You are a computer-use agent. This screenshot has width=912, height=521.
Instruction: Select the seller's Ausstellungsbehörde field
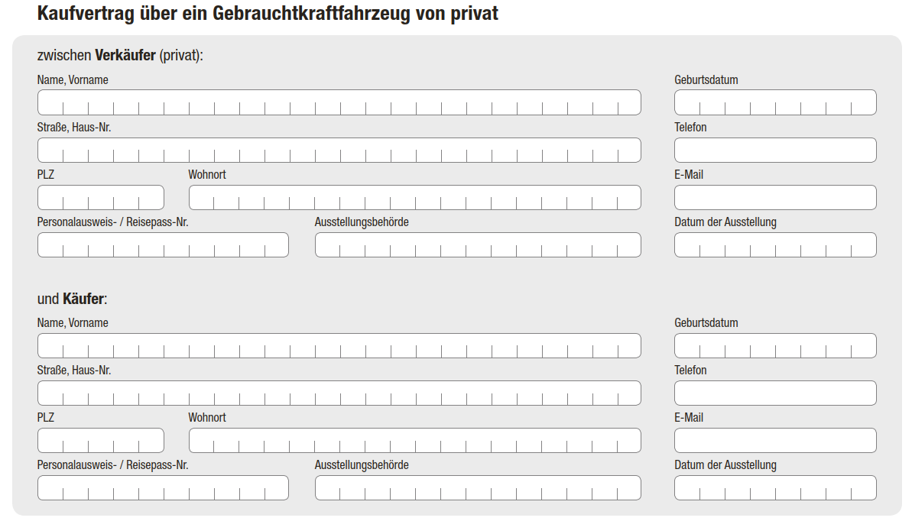point(478,245)
